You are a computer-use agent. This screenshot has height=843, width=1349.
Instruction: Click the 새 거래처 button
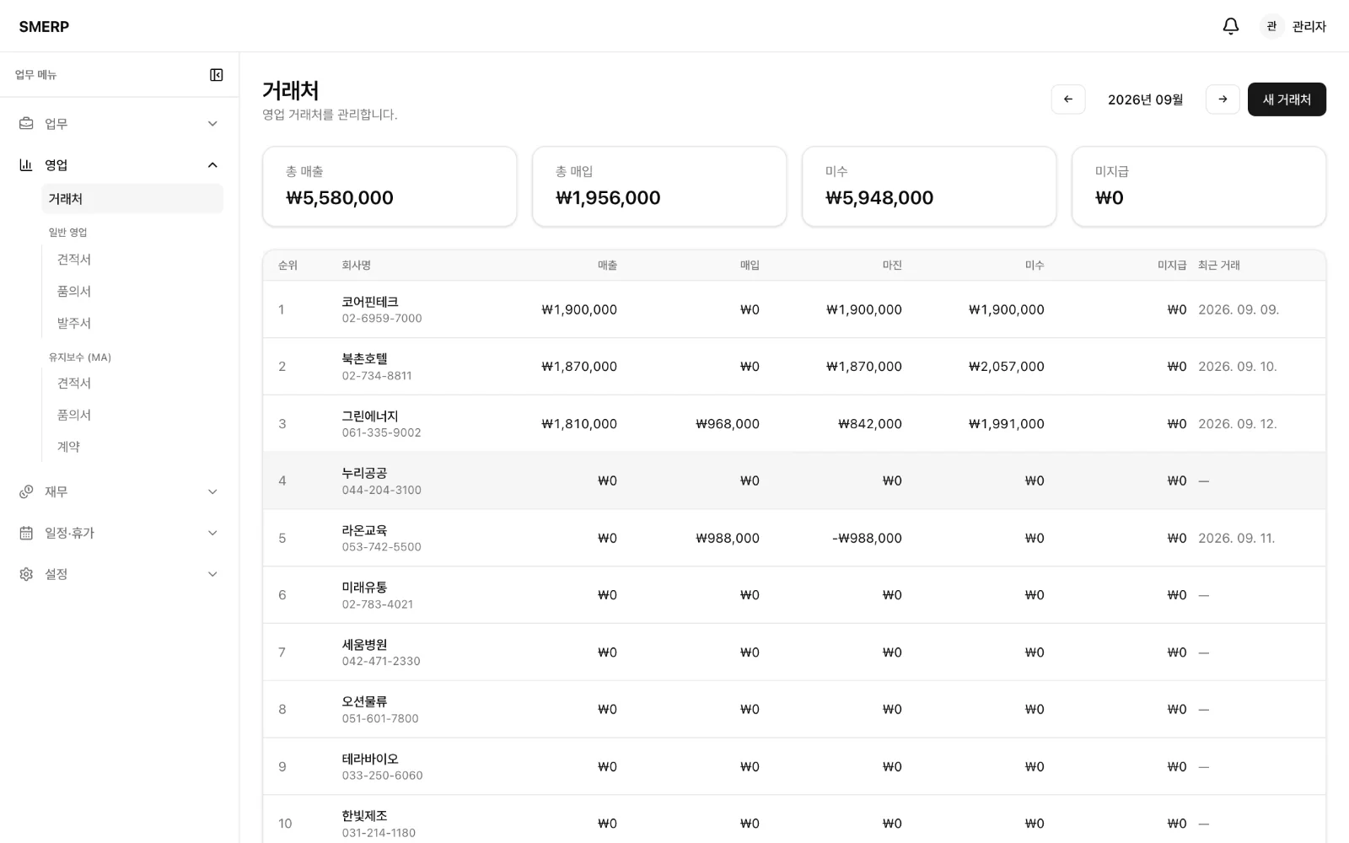[x=1287, y=99]
